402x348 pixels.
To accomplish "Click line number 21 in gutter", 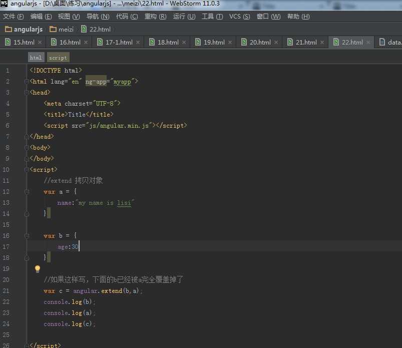I will pos(6,291).
